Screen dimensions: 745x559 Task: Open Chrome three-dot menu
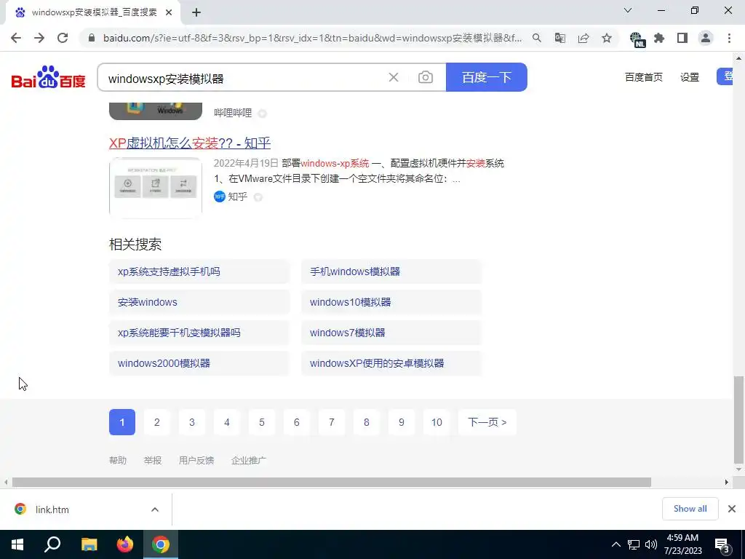point(729,38)
